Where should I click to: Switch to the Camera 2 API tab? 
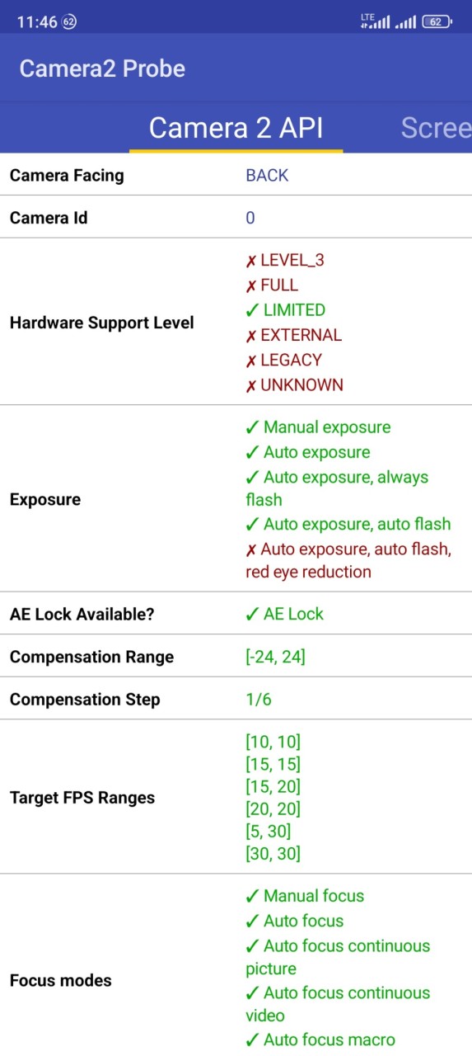point(236,128)
